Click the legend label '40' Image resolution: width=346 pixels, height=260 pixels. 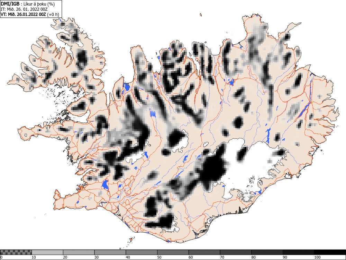point(128,257)
